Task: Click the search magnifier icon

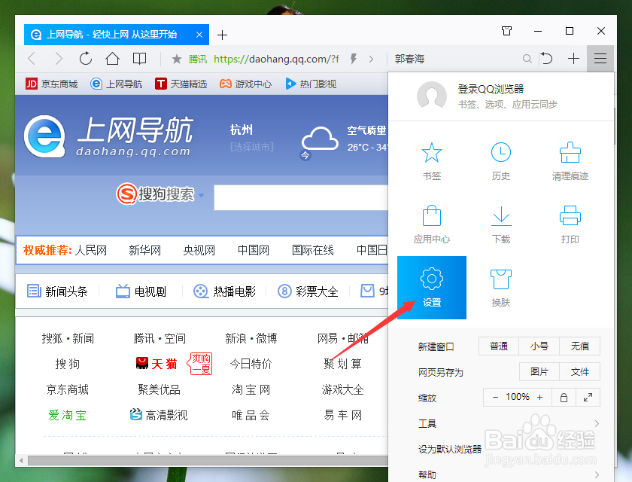Action: (527, 59)
